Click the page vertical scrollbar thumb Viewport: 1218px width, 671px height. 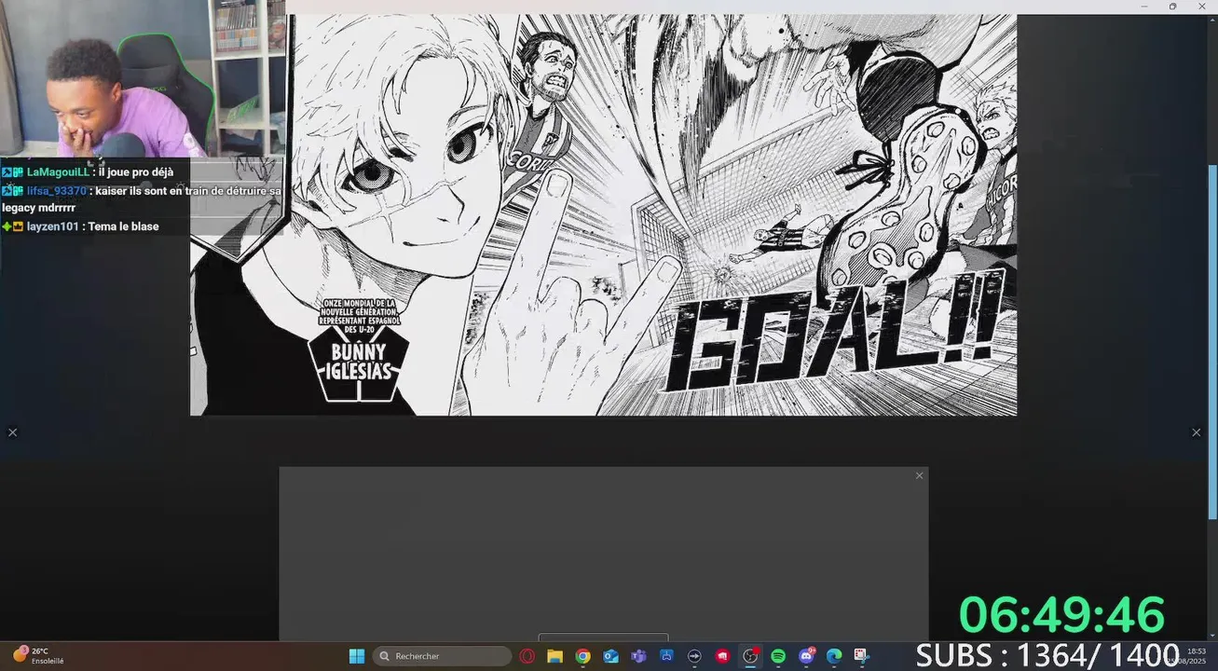tap(1211, 343)
